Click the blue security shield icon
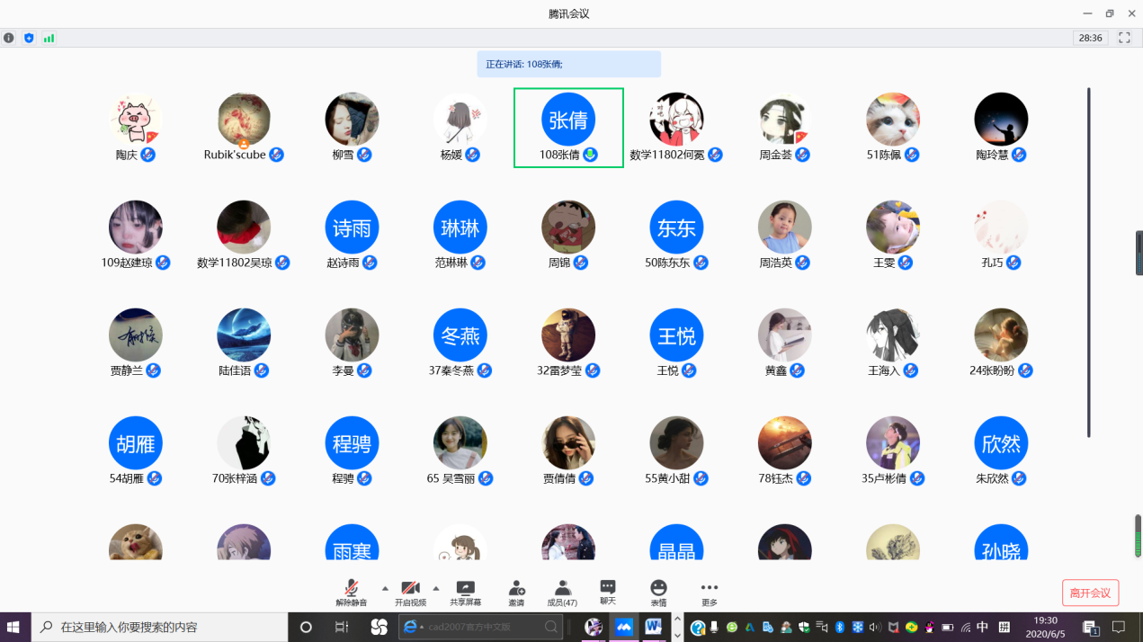Image resolution: width=1143 pixels, height=642 pixels. pyautogui.click(x=29, y=38)
